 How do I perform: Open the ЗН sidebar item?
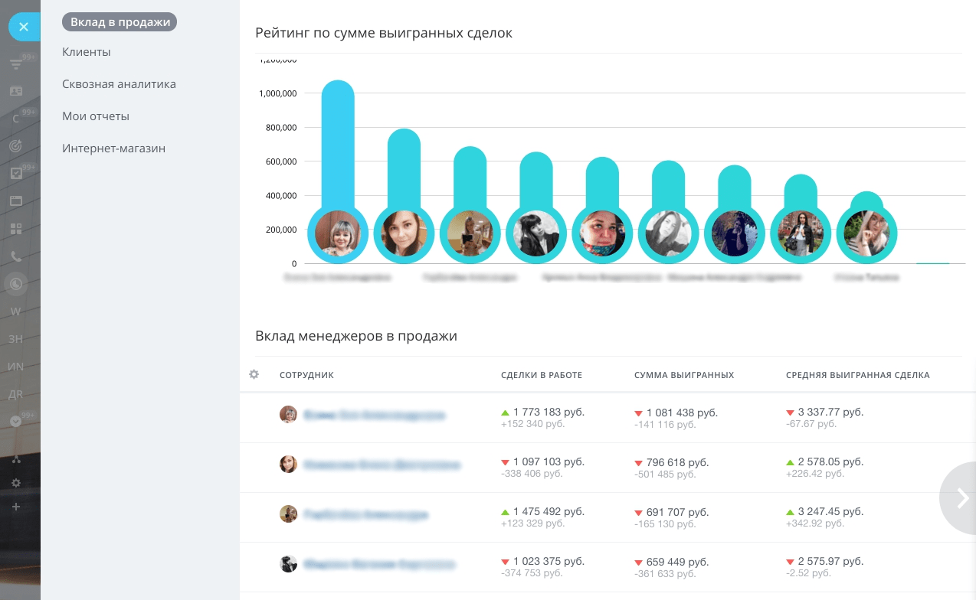point(16,339)
